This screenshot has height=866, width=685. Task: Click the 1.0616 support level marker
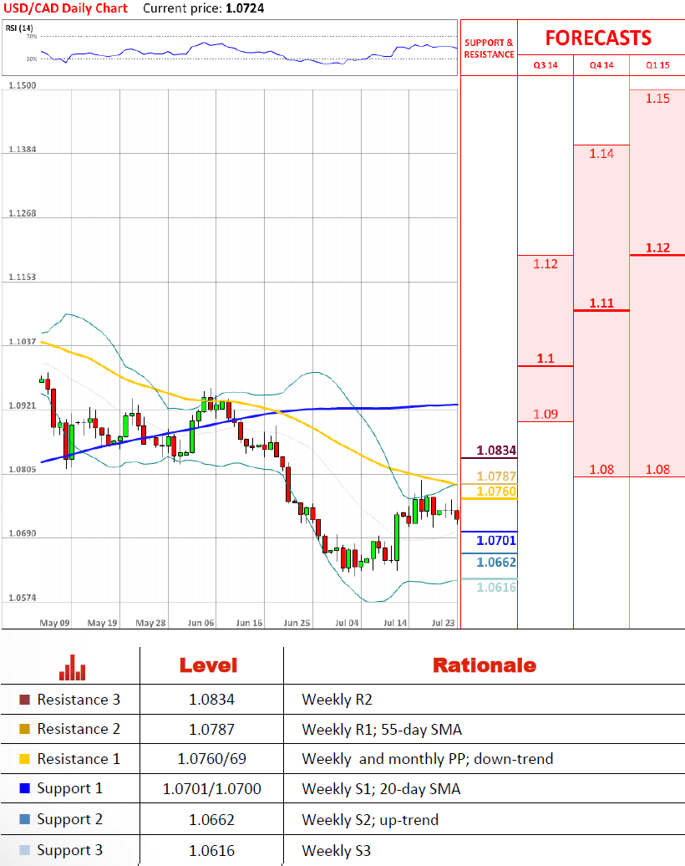click(496, 587)
